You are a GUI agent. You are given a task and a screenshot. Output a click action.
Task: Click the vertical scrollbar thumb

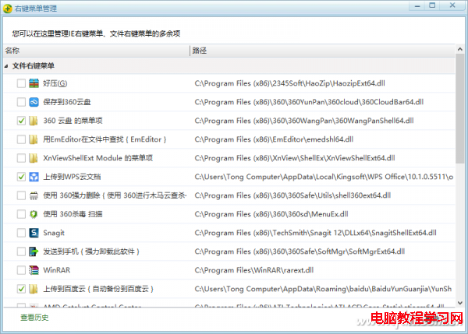460,109
